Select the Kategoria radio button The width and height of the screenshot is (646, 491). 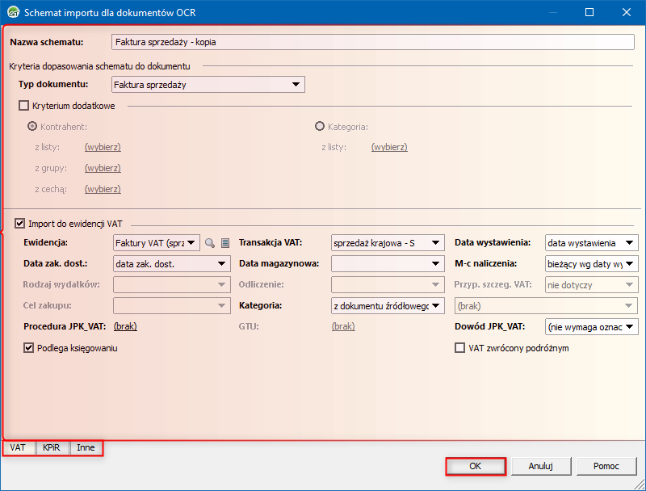click(320, 126)
